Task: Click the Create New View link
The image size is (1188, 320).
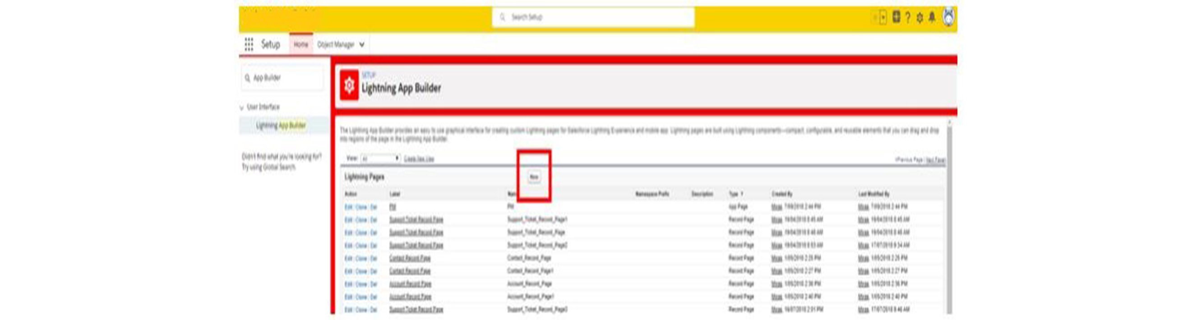Action: [419, 158]
